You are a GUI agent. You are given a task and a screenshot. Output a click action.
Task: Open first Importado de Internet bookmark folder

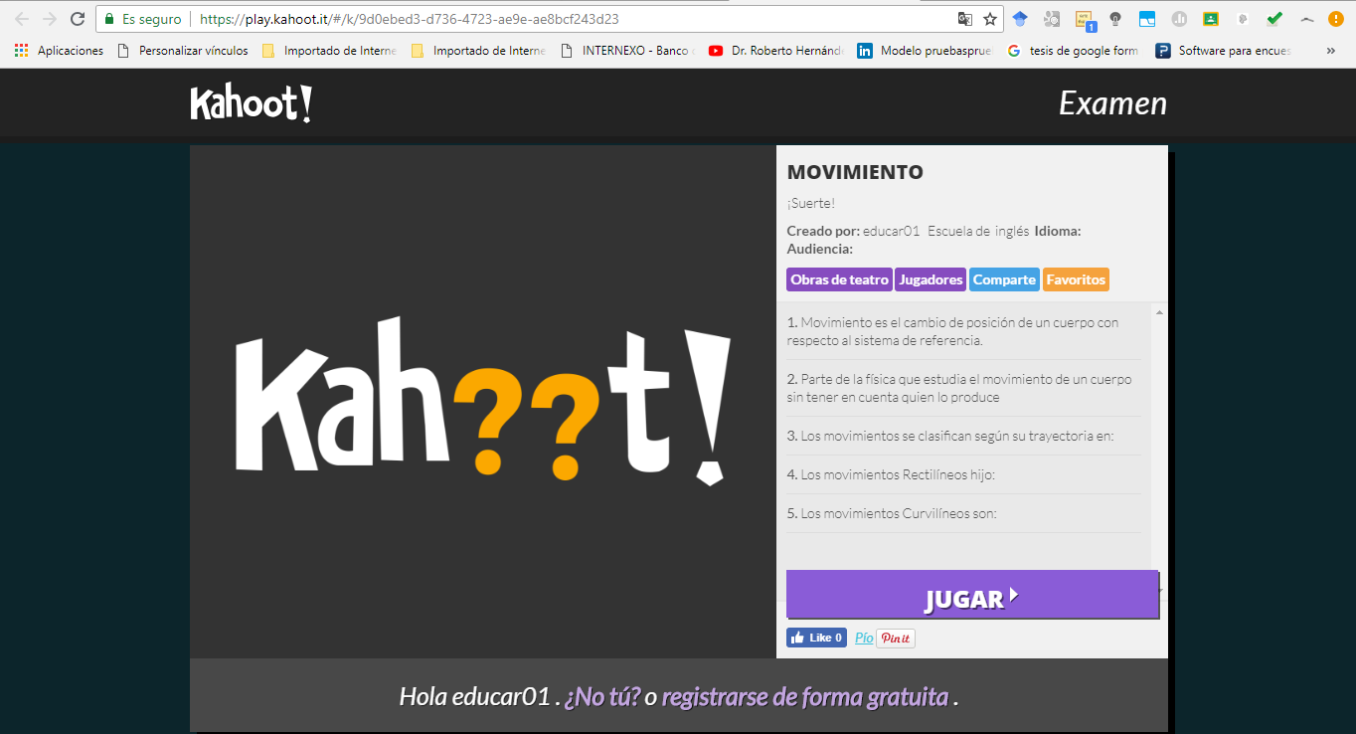(x=329, y=51)
